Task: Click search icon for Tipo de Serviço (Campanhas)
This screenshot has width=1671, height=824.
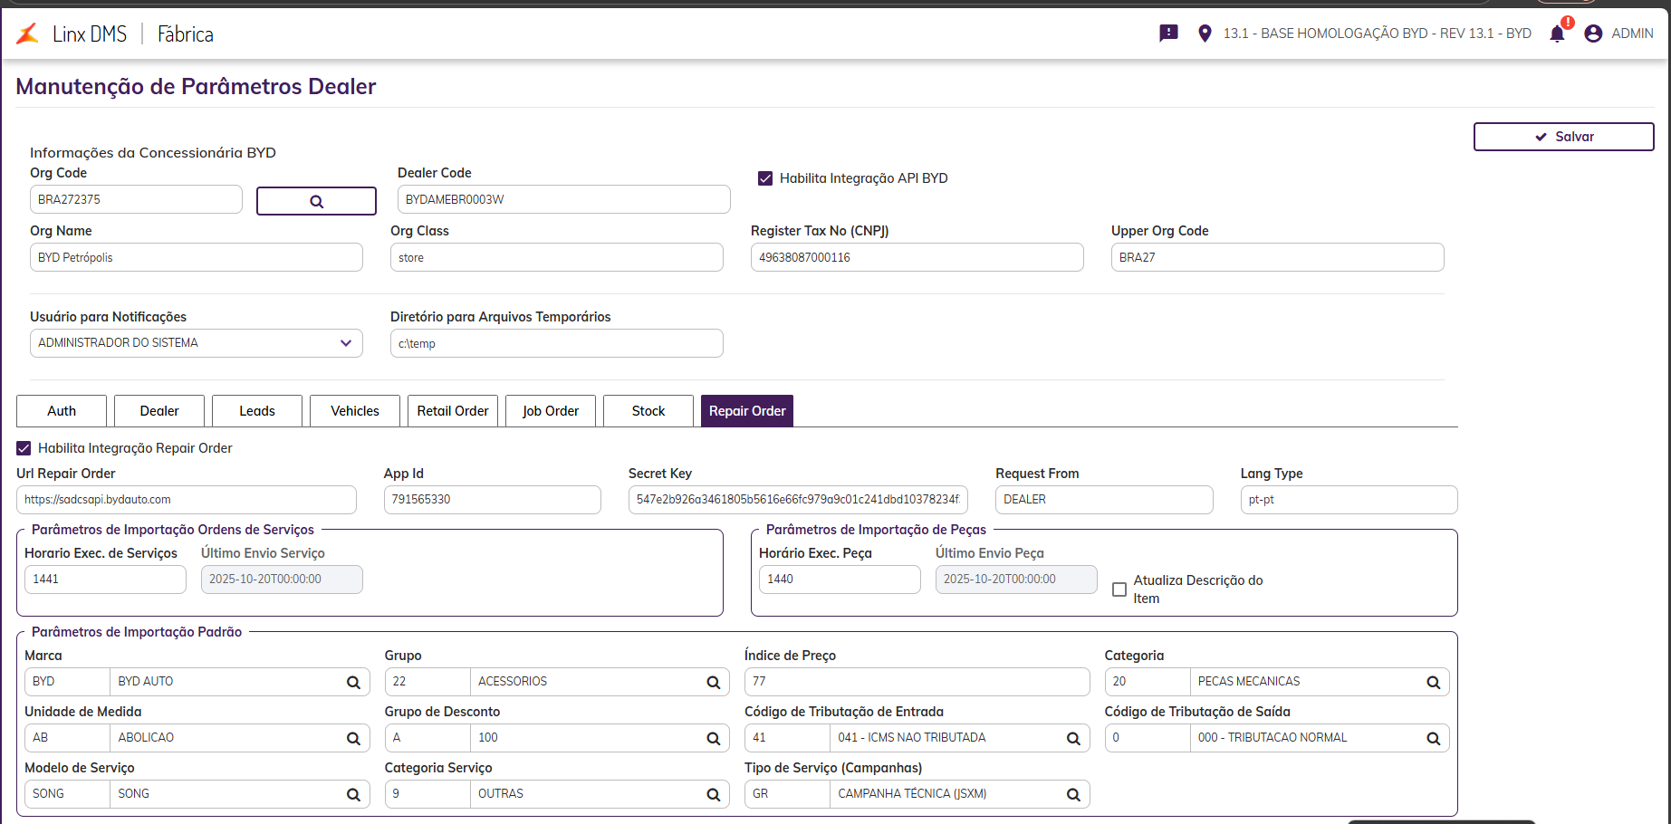Action: coord(1073,795)
